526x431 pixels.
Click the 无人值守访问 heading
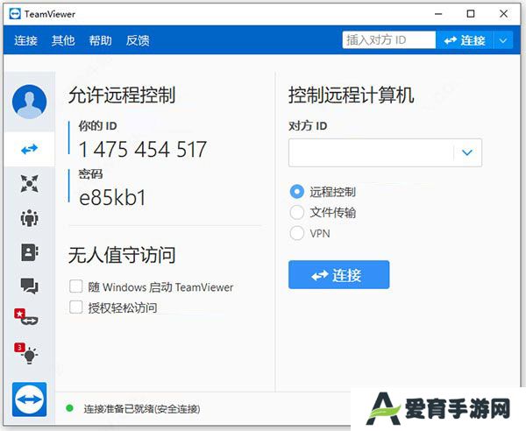click(x=122, y=255)
